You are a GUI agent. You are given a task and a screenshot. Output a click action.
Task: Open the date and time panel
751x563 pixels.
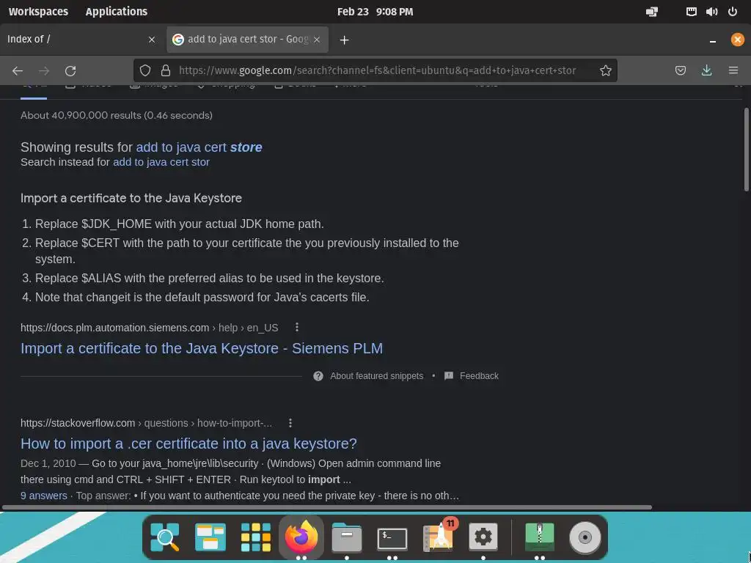[x=375, y=12]
